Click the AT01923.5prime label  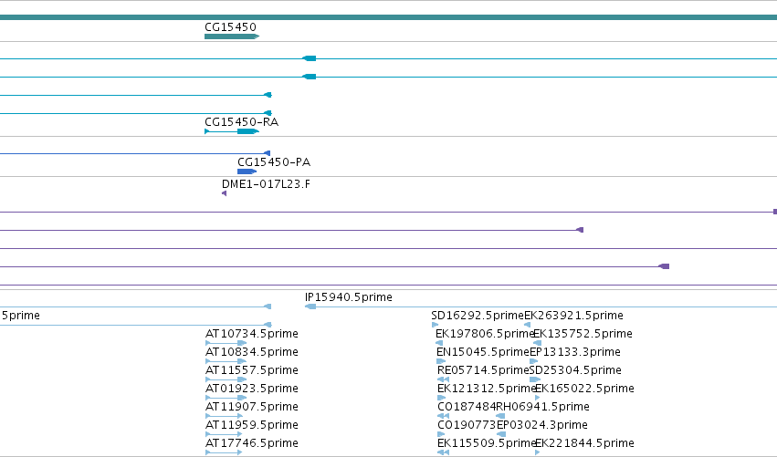pos(252,389)
